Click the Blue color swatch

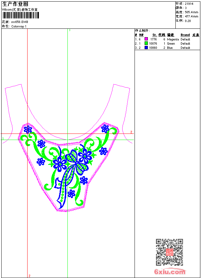click(146, 48)
